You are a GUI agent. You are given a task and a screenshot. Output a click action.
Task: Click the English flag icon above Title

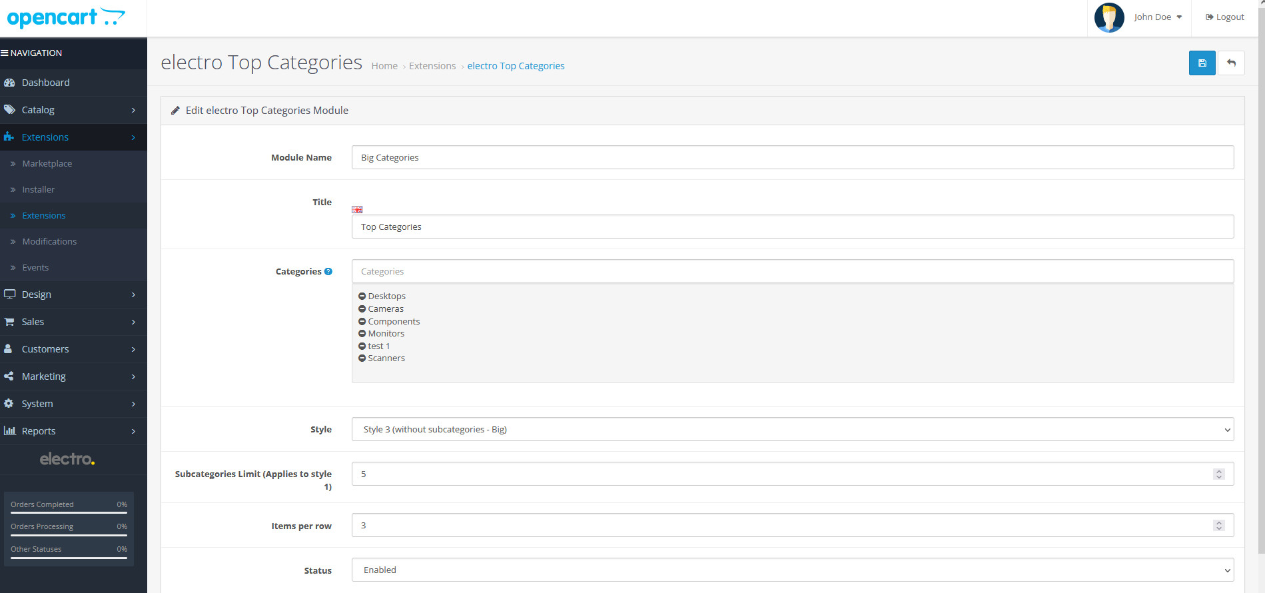357,209
